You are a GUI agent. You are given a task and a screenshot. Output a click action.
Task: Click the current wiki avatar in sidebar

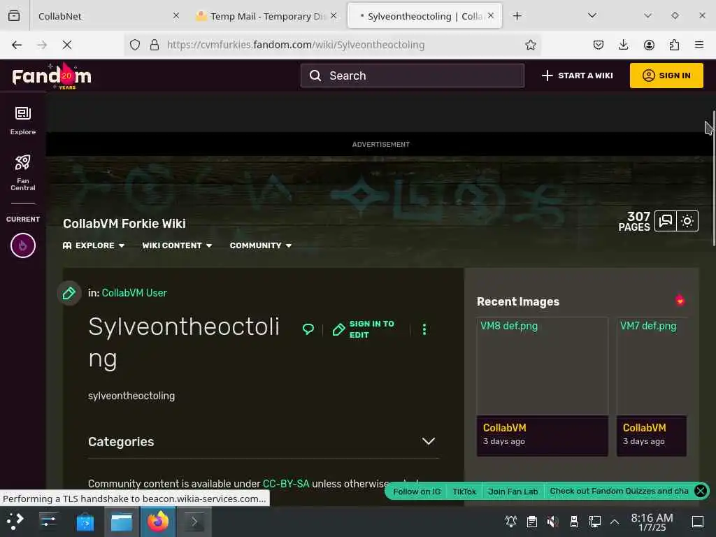pyautogui.click(x=23, y=245)
